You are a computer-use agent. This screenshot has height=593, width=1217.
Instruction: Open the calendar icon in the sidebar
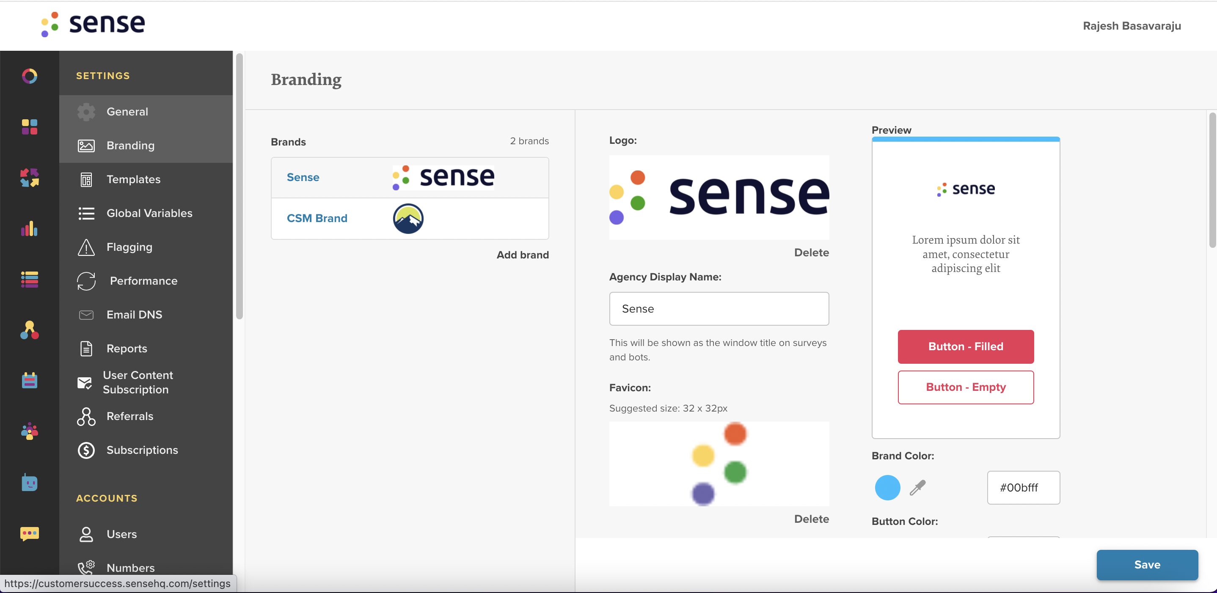pyautogui.click(x=29, y=381)
